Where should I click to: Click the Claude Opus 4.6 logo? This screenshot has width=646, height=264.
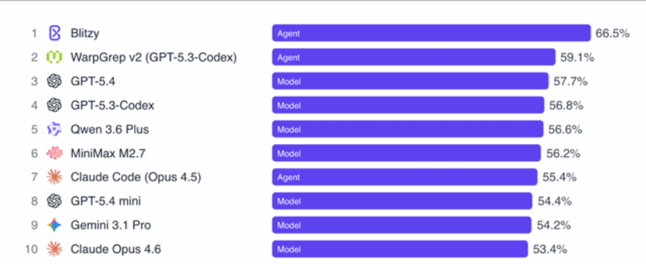tap(54, 249)
